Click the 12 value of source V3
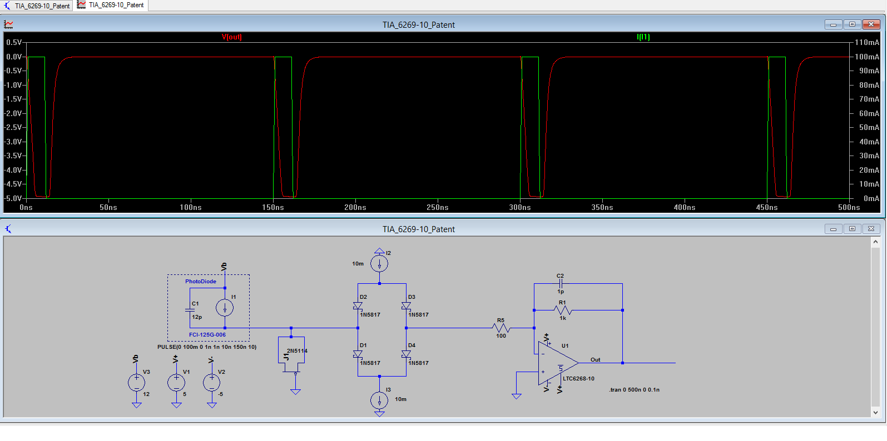The image size is (887, 441). point(146,394)
